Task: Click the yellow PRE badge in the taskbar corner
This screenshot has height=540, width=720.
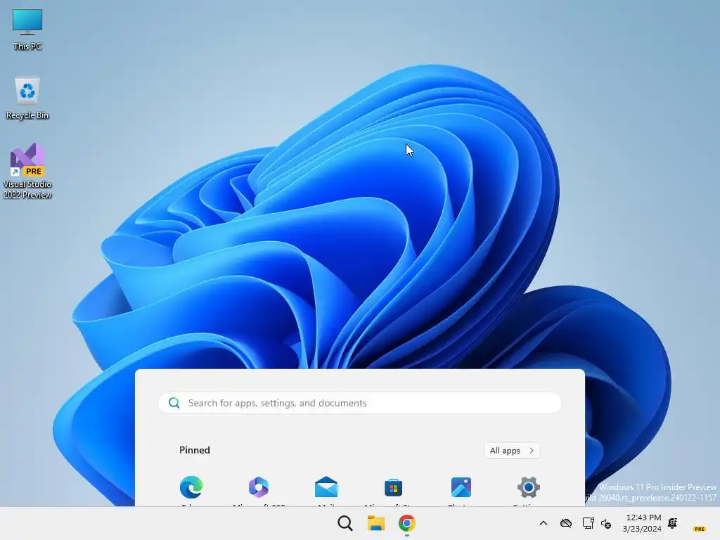Action: pos(700,529)
